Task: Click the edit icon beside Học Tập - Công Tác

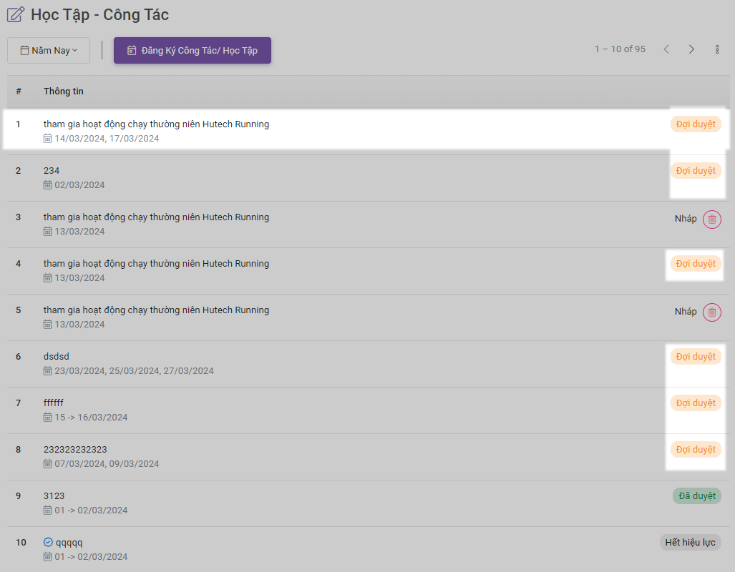Action: 16,14
